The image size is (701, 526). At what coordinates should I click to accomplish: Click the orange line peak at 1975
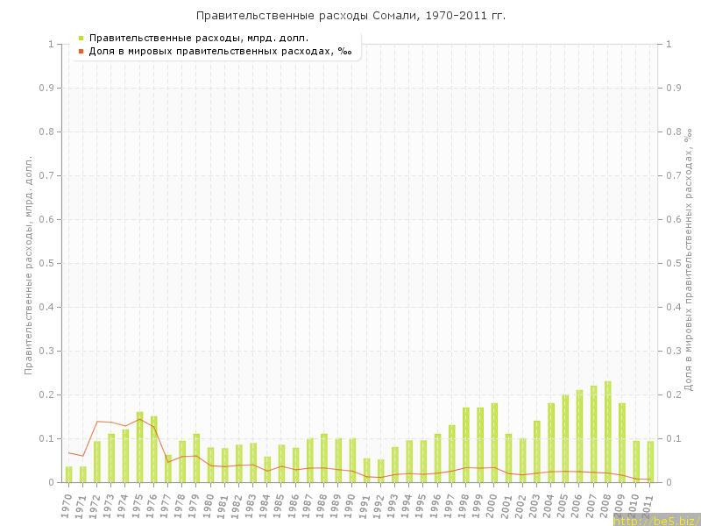(x=140, y=419)
